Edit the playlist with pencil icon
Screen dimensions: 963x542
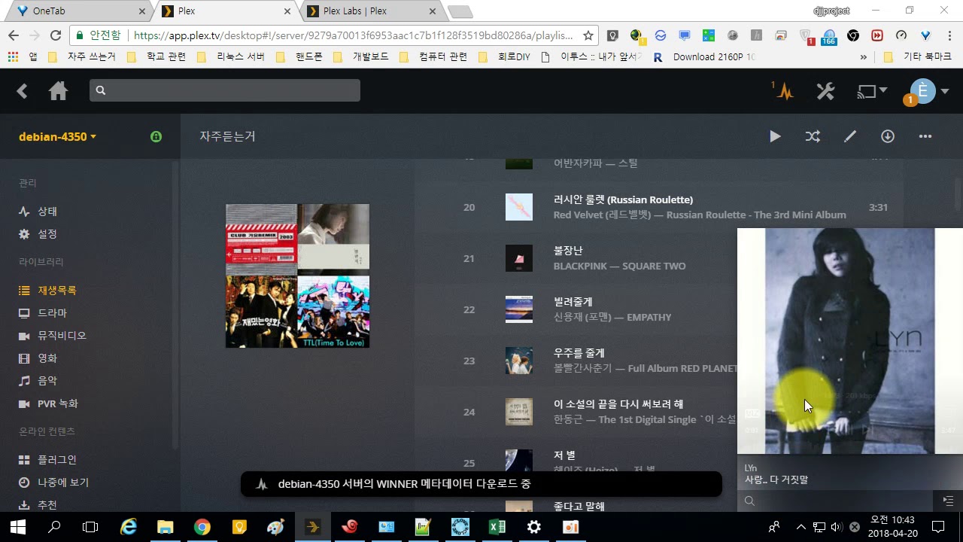850,136
